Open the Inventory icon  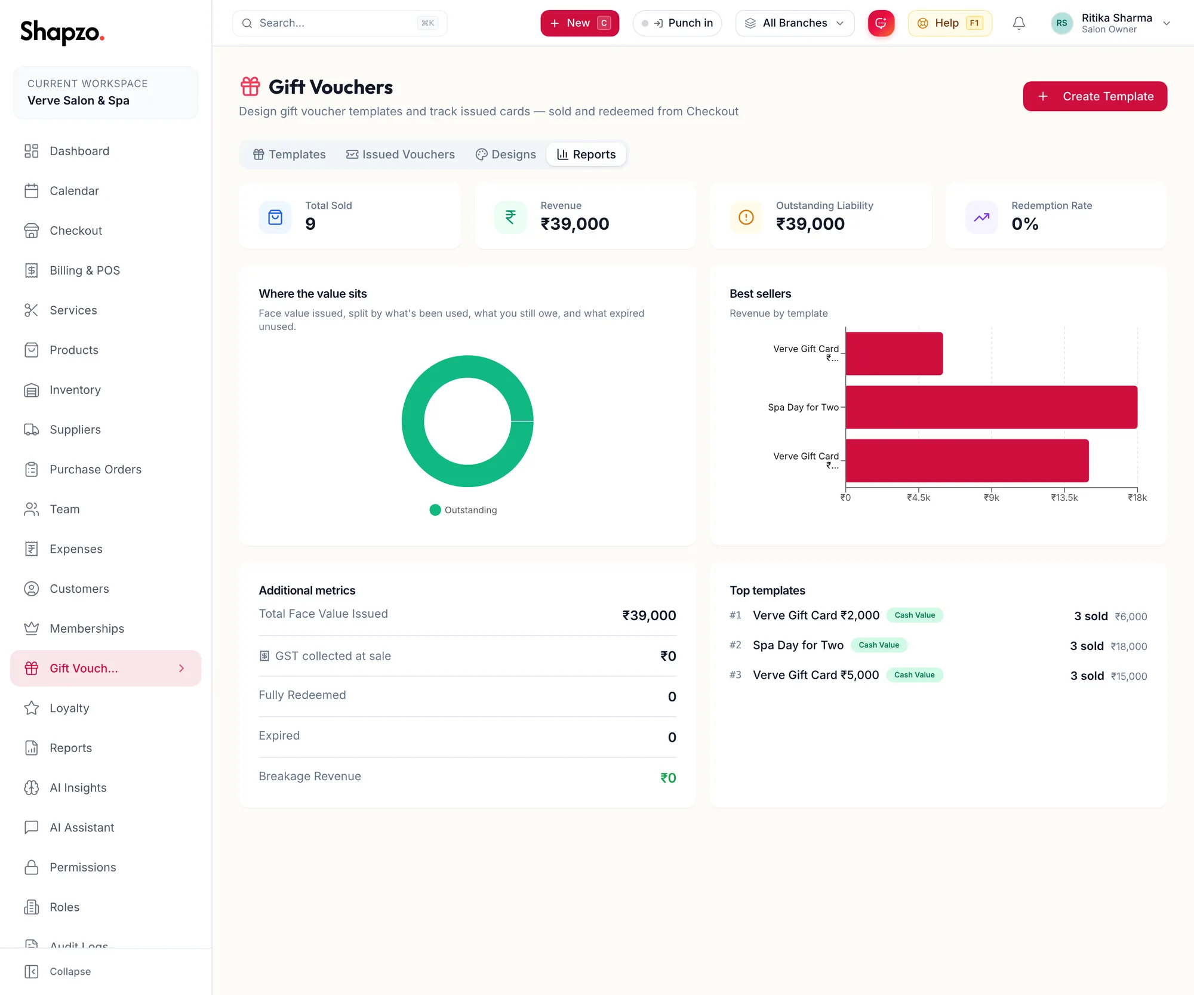coord(31,390)
